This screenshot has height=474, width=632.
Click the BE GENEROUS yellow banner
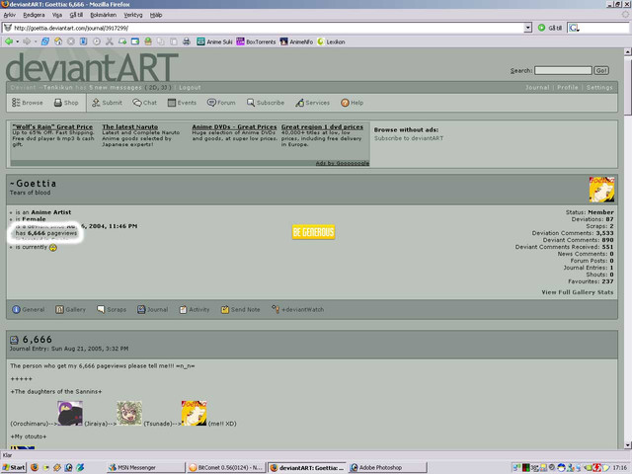tap(314, 232)
